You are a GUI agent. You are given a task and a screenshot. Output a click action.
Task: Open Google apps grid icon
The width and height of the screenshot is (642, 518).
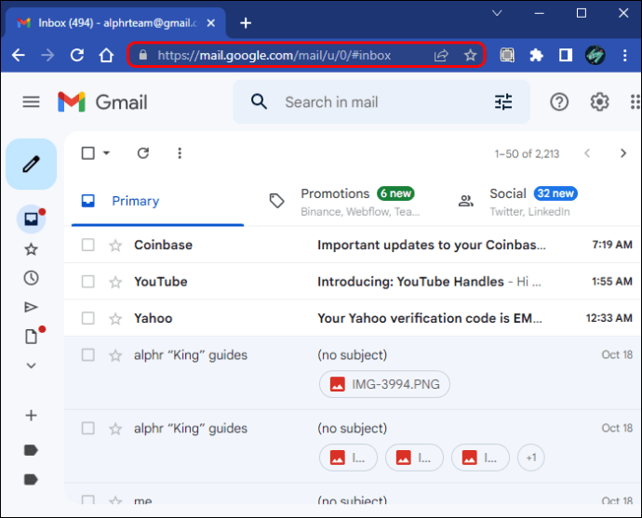point(635,102)
